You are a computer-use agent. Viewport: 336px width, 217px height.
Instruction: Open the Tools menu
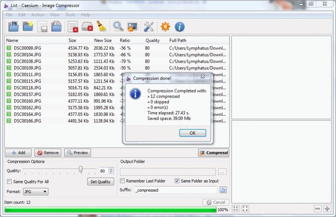pos(70,14)
